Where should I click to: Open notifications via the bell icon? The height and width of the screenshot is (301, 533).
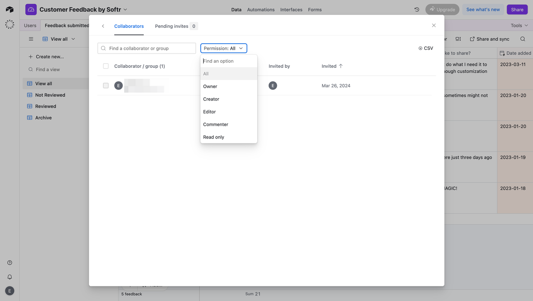(9, 276)
